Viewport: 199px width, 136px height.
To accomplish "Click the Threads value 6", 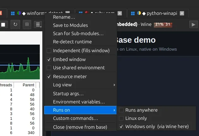I will point(11,133).
